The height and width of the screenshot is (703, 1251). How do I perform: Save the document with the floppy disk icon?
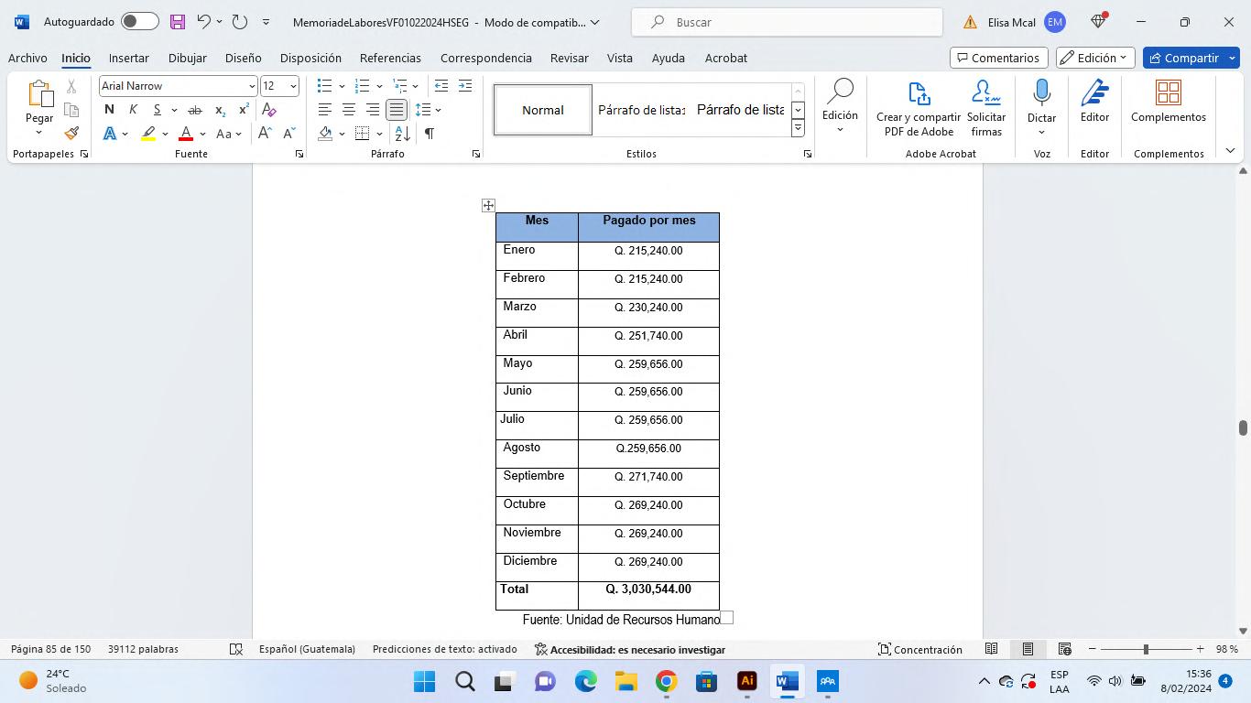tap(178, 22)
